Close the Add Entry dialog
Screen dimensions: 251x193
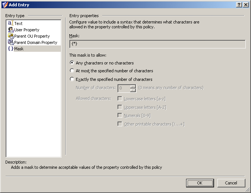point(246,5)
